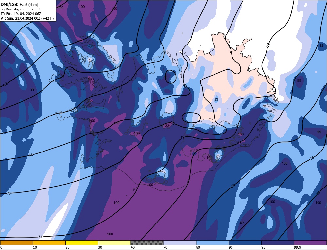This screenshot has width=327, height=250.
Task: Click the light blue 80–90 legend swatch
Action: point(212,242)
